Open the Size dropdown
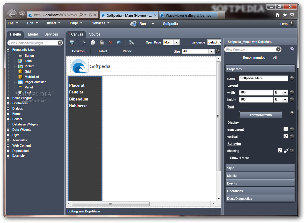 [x=211, y=51]
